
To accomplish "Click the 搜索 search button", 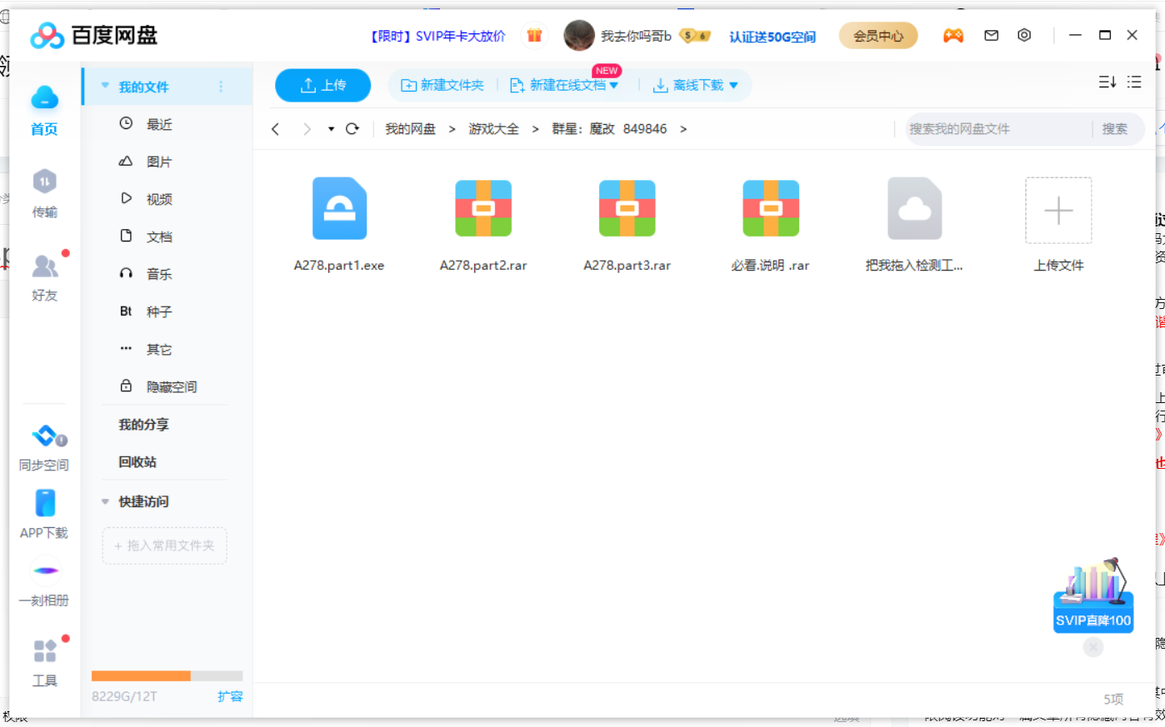I will (x=1115, y=129).
